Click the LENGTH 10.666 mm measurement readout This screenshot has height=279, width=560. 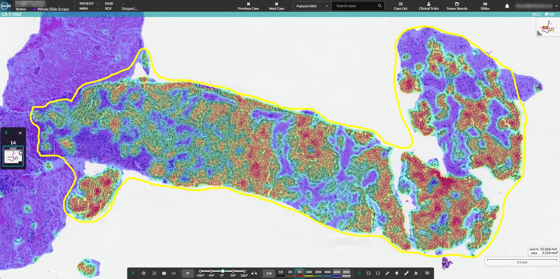543,249
